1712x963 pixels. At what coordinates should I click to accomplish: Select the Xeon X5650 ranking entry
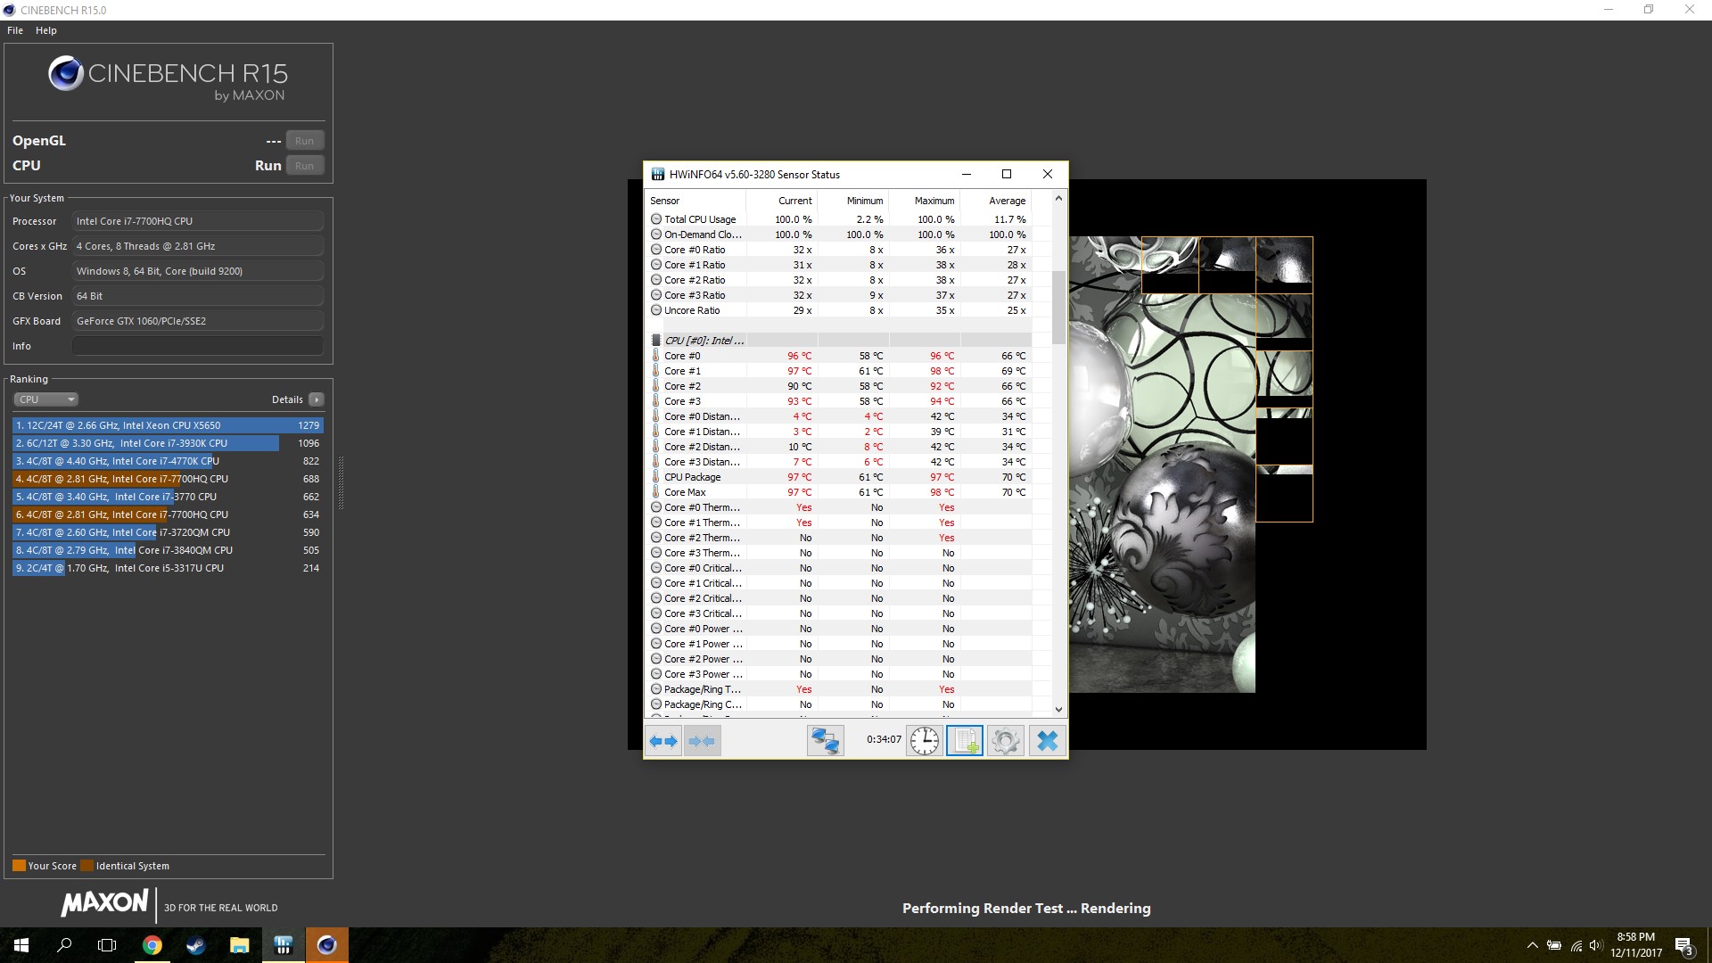point(168,425)
